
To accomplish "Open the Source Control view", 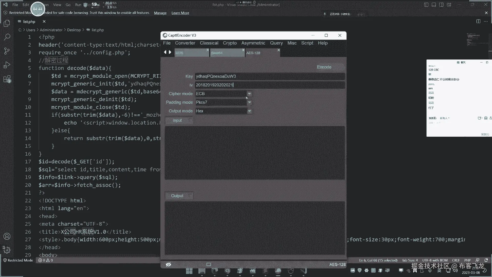I will point(7,51).
